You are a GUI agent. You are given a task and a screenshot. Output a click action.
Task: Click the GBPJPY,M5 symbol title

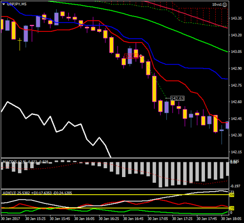(x=17, y=4)
